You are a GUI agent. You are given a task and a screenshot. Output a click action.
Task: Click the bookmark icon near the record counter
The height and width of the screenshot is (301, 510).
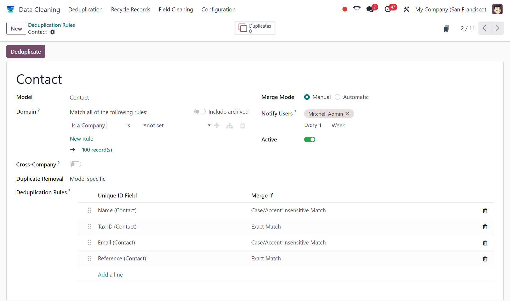coord(446,28)
